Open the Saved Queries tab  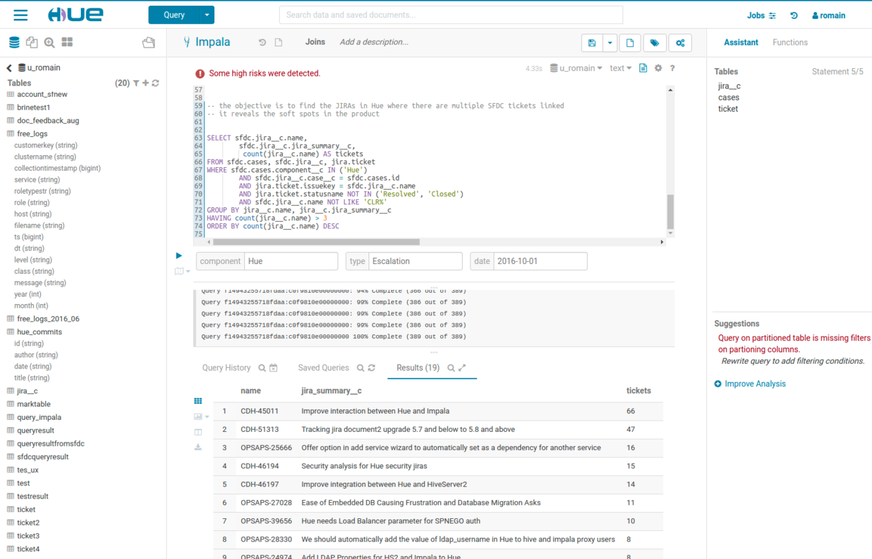point(323,368)
